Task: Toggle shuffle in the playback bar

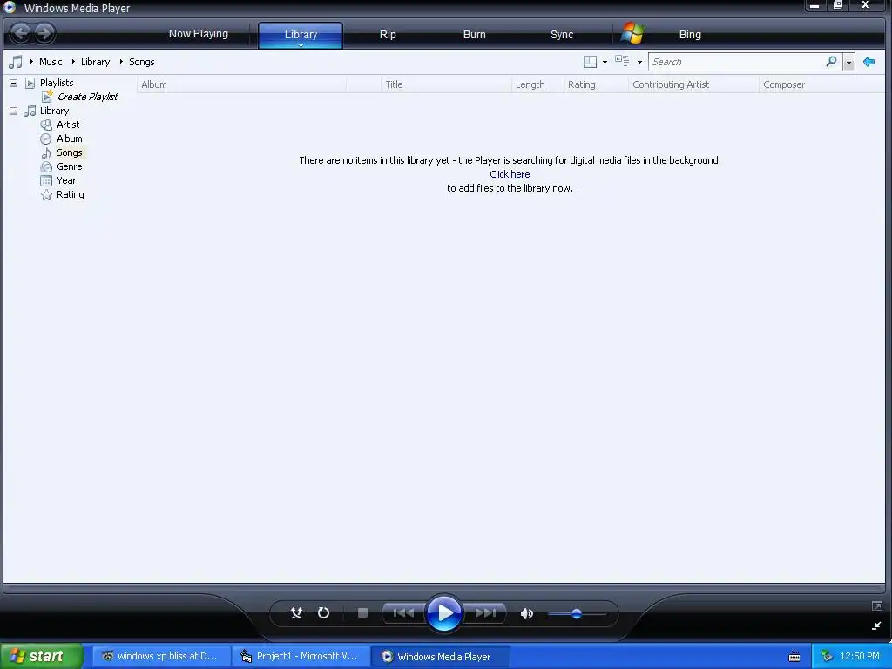Action: click(x=296, y=612)
